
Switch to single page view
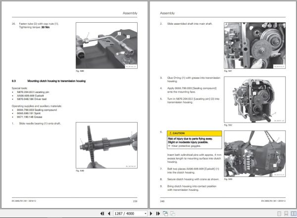coord(279,214)
